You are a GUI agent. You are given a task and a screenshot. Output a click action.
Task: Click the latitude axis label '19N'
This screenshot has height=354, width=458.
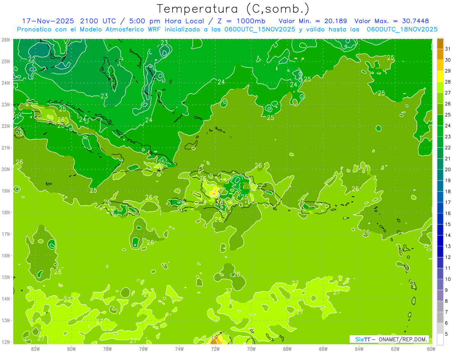6,191
